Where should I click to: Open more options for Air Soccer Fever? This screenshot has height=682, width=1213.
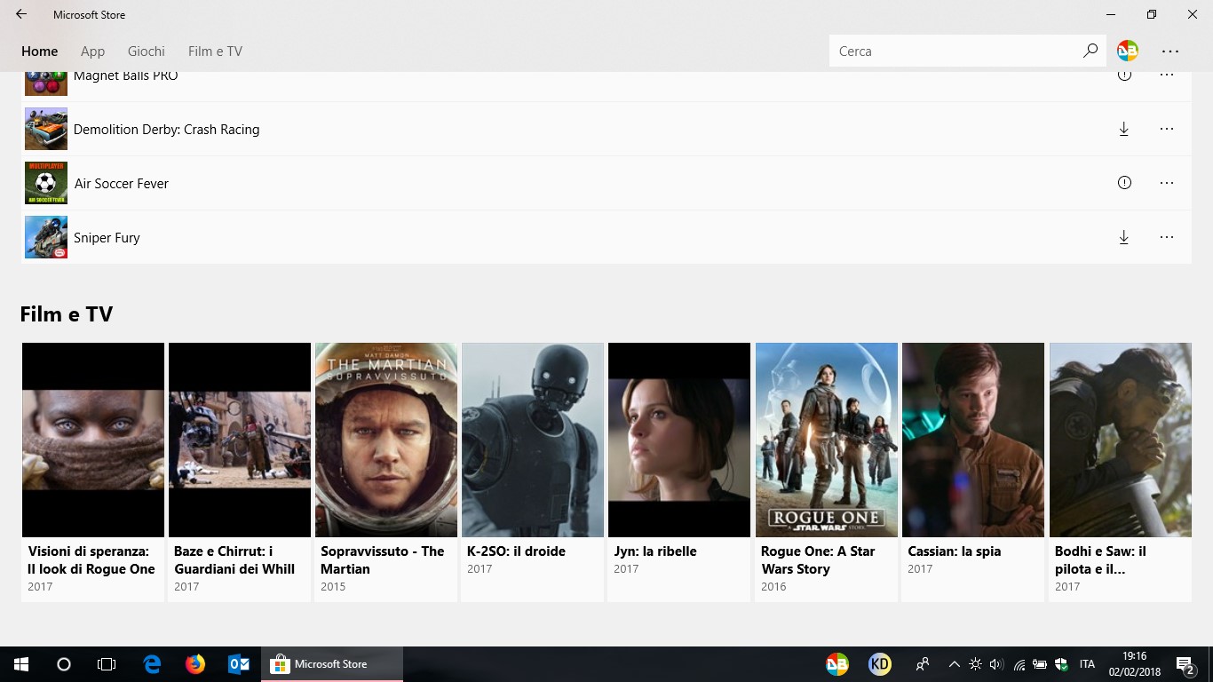coord(1167,183)
